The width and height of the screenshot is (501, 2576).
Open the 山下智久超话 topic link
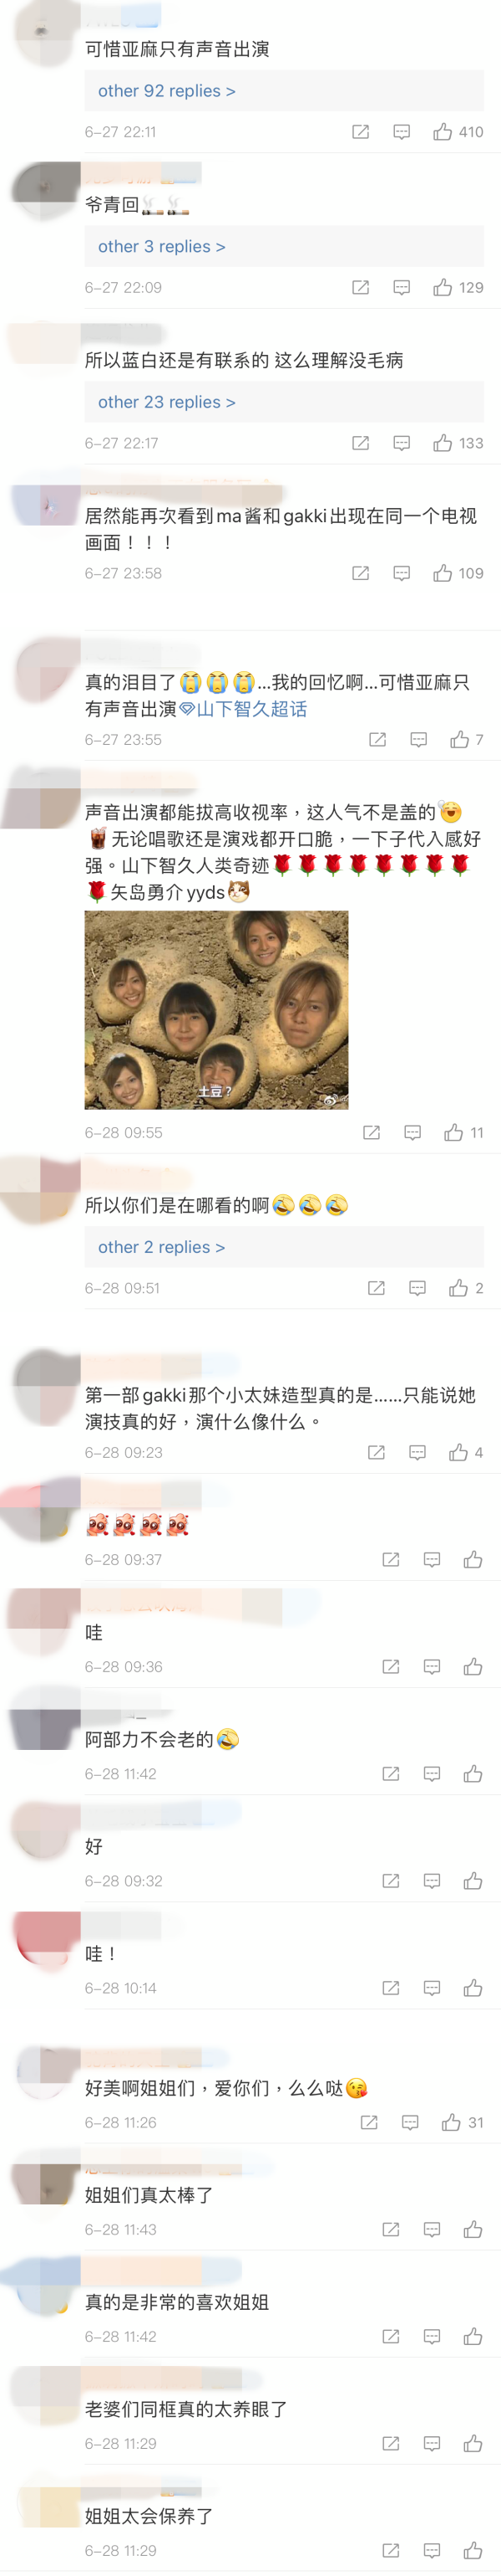point(244,710)
